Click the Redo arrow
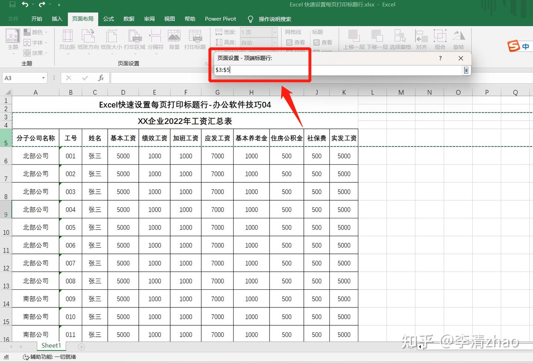 click(x=42, y=4)
